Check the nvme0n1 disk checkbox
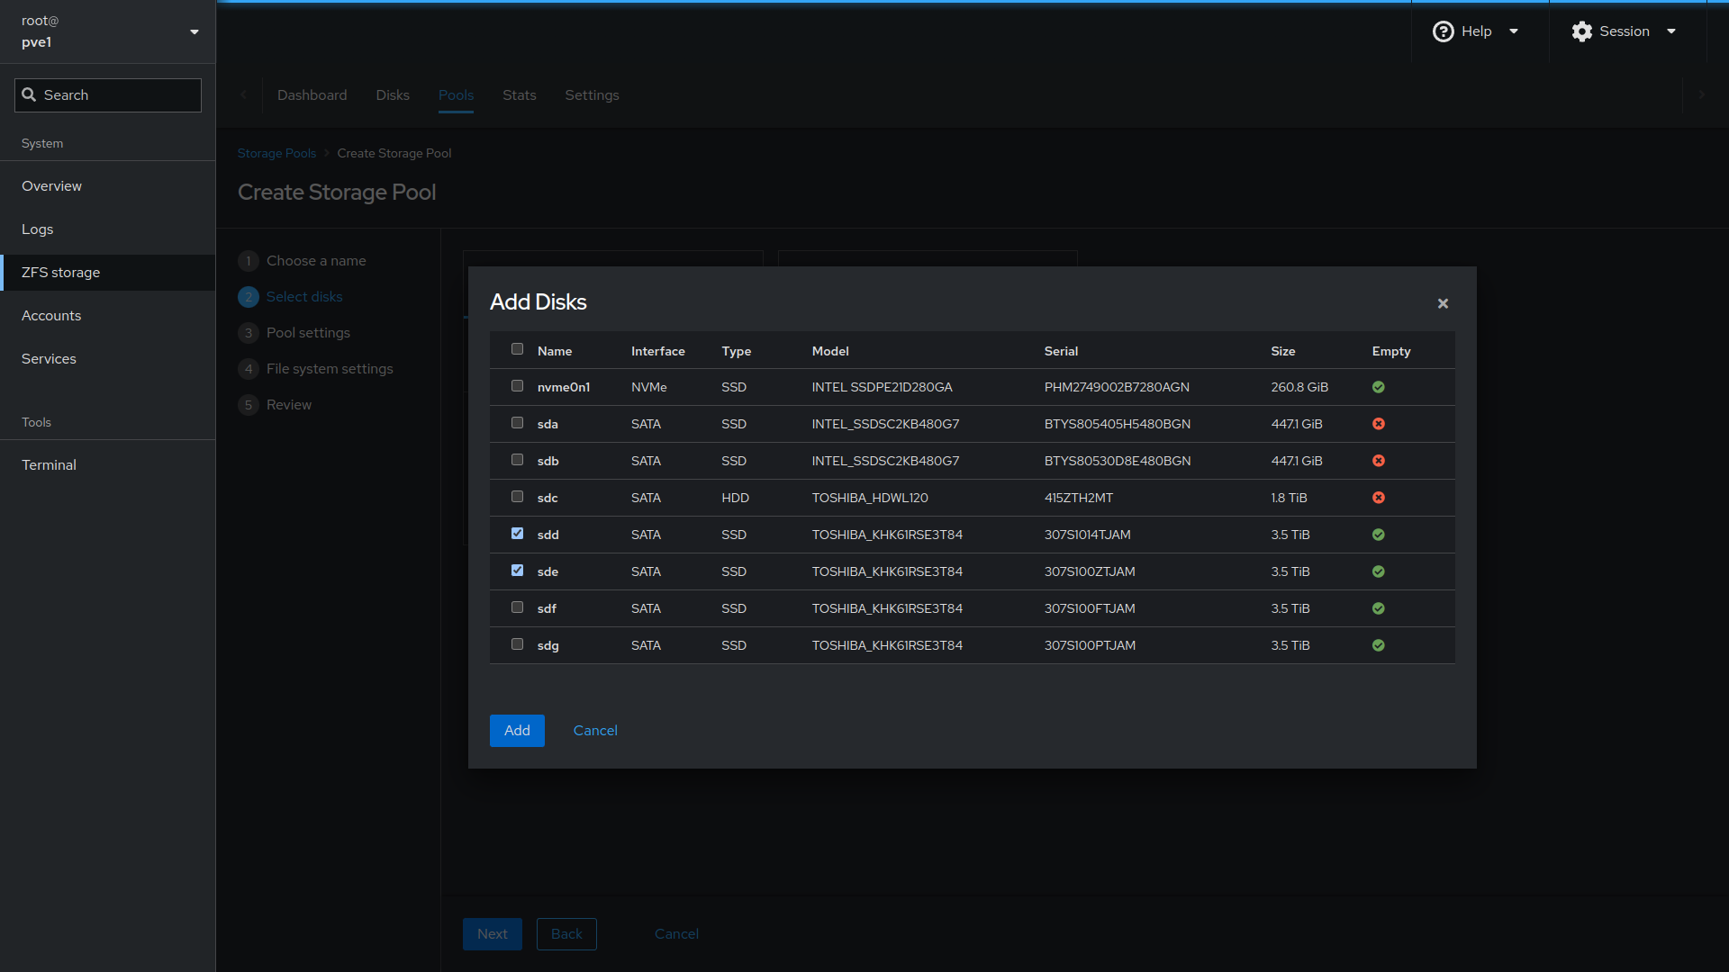Image resolution: width=1729 pixels, height=972 pixels. (517, 386)
